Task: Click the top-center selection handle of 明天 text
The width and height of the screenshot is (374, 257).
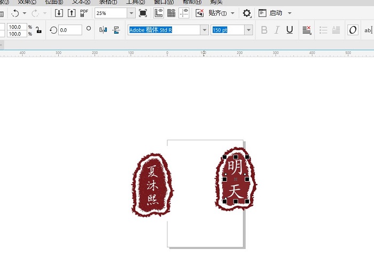Action: click(x=236, y=157)
